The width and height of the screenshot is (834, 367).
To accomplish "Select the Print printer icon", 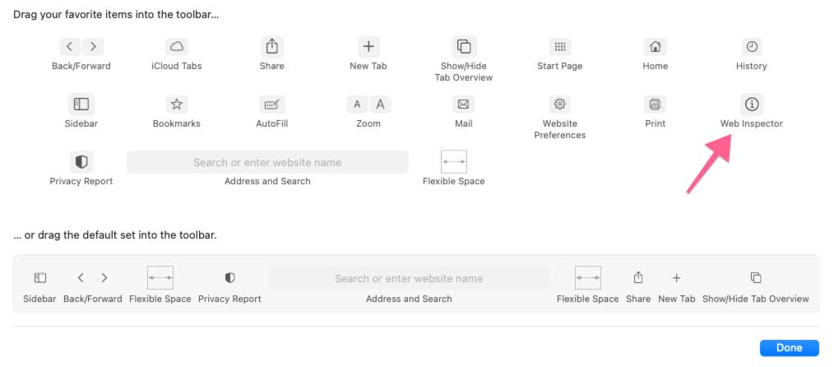I will point(656,105).
